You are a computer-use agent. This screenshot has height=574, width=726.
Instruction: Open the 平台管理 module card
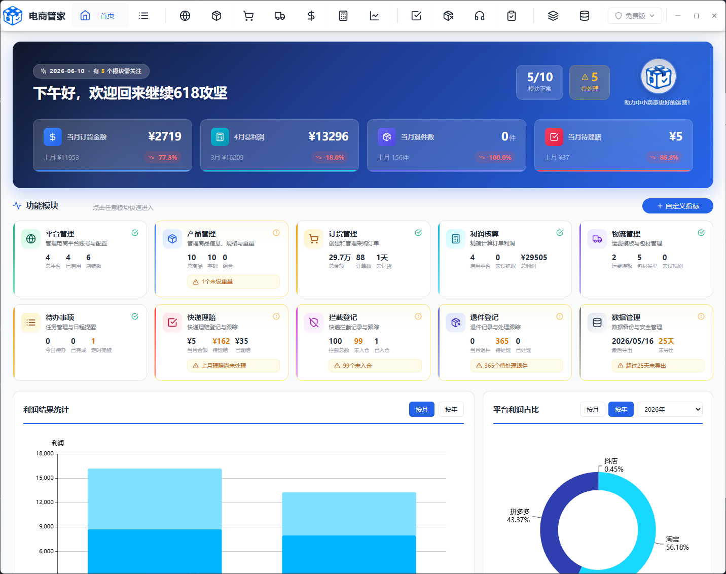80,259
